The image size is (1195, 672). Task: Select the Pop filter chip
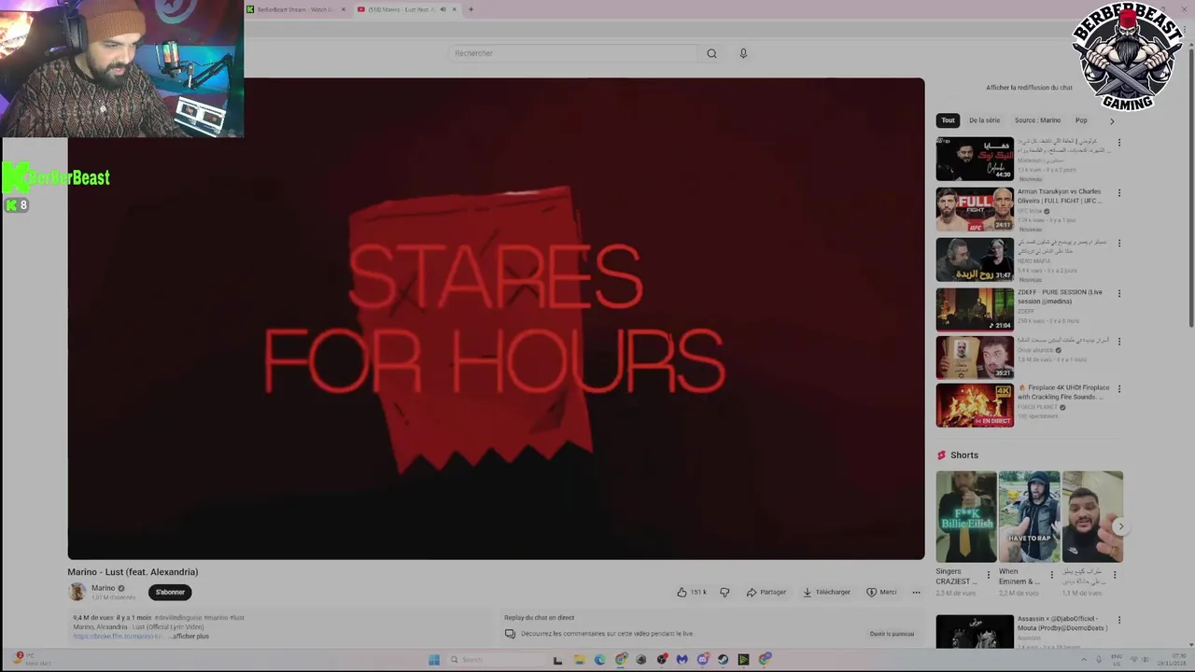[1081, 120]
